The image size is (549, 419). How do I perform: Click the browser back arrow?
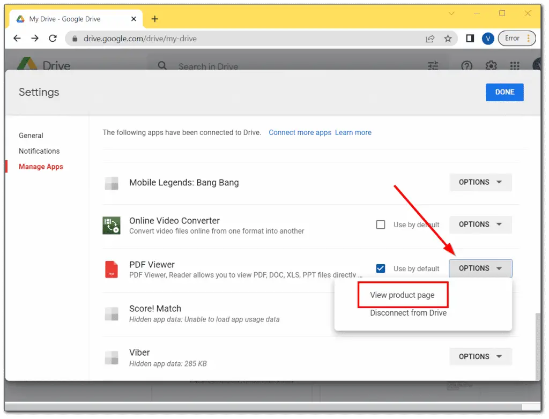17,38
